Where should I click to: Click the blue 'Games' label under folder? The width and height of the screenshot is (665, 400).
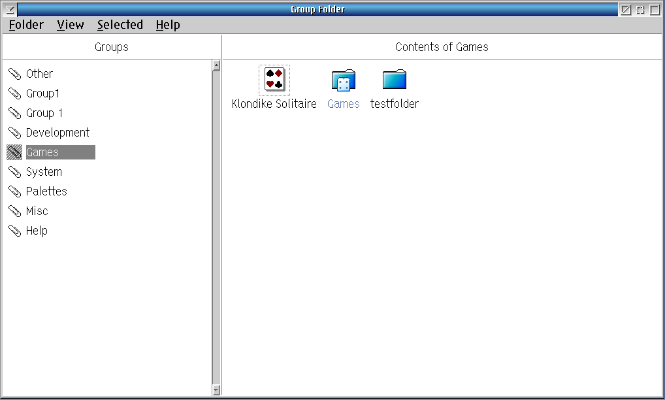point(344,104)
